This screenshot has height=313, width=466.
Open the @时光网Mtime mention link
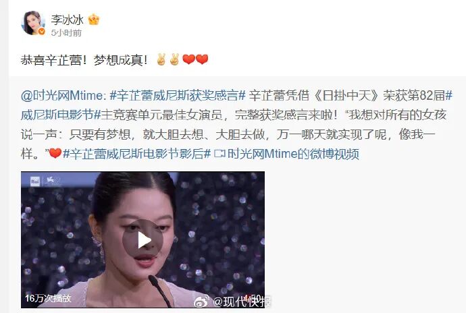click(63, 95)
